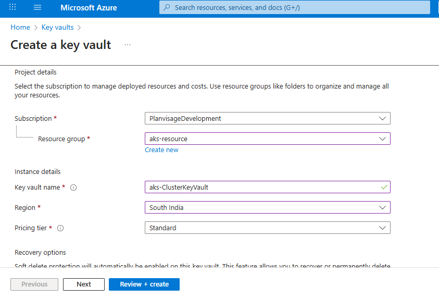
Task: Go to the Key vaults breadcrumb
Action: click(x=57, y=27)
